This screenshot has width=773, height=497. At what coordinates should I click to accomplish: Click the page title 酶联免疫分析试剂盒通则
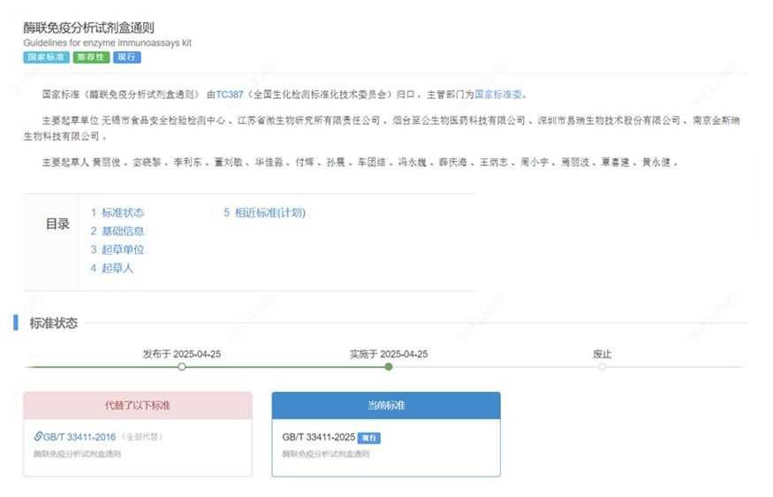[x=88, y=28]
